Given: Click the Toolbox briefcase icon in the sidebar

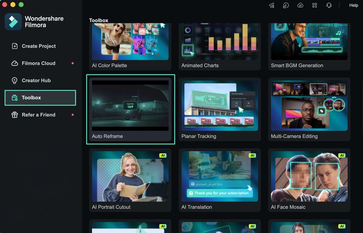Looking at the screenshot, I should point(15,97).
